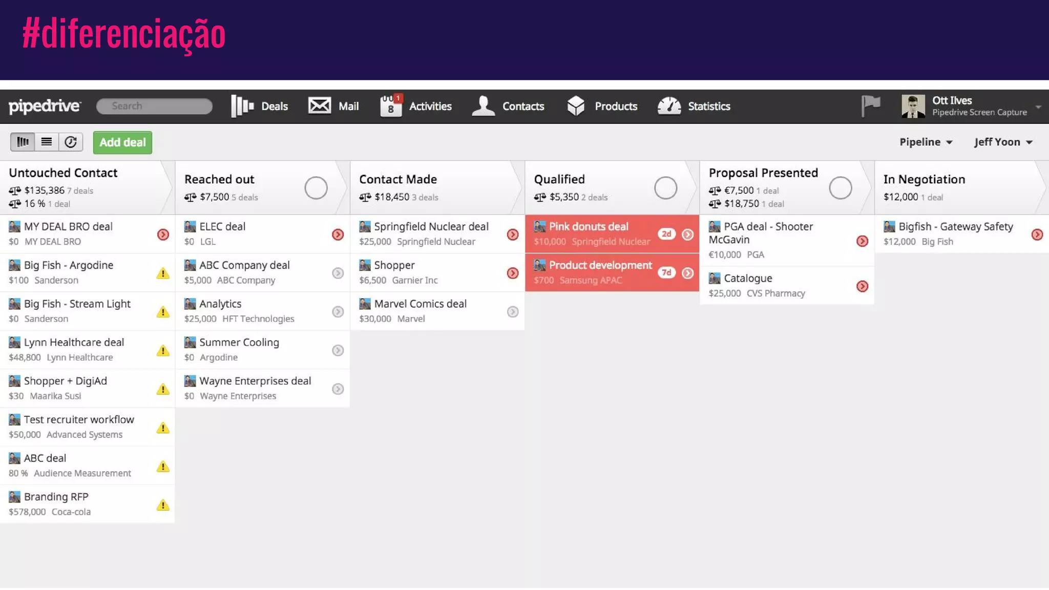Open the Marvel Comics deal link

(420, 304)
